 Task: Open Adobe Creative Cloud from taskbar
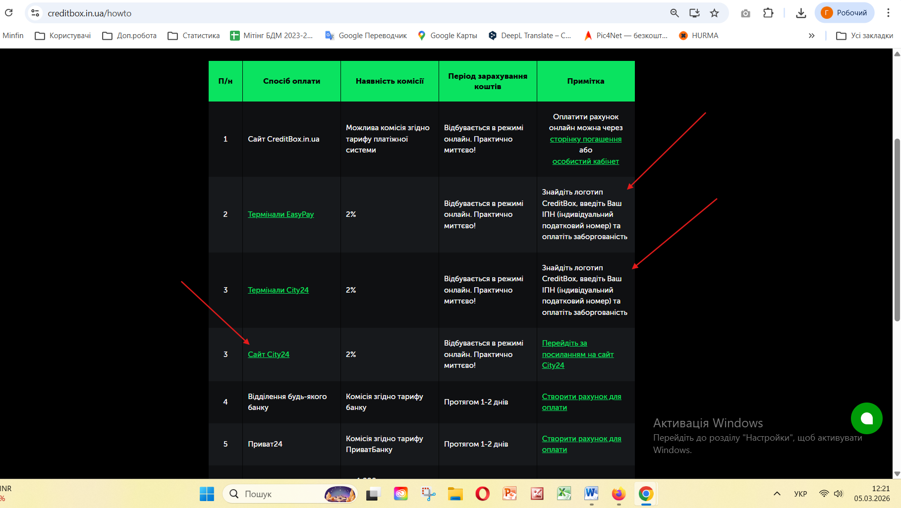[400, 494]
